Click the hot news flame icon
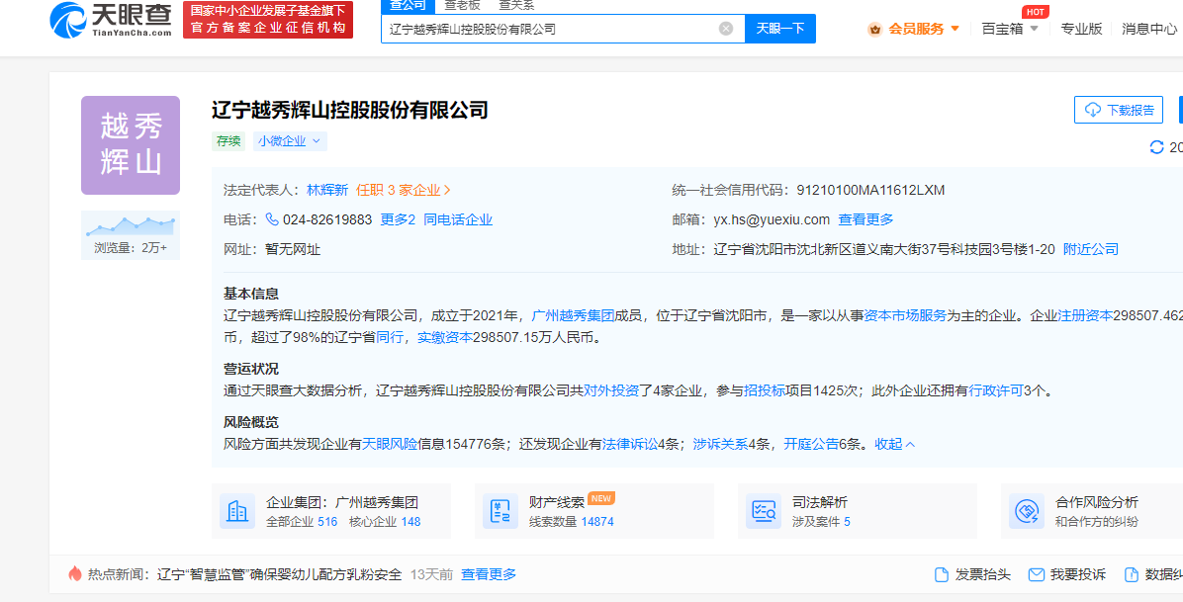The width and height of the screenshot is (1183, 602). click(x=75, y=574)
